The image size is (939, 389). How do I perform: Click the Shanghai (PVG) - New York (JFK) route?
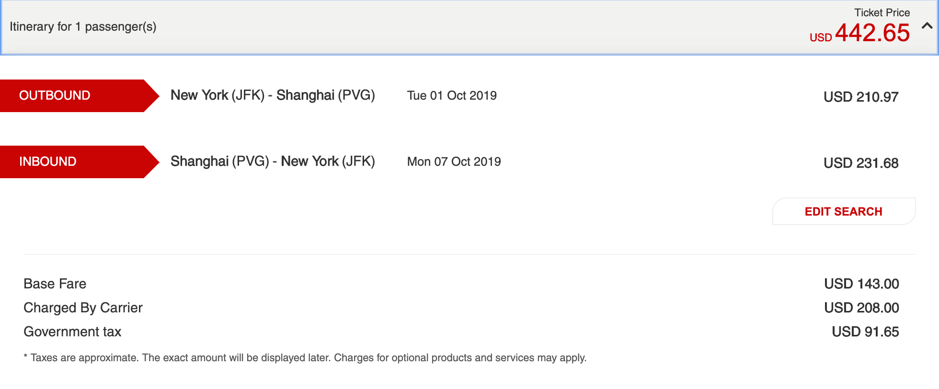(x=273, y=161)
